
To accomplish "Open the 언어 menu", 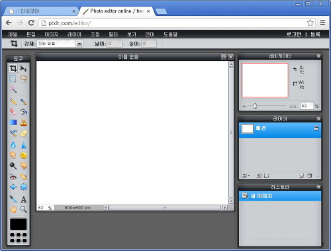I will pyautogui.click(x=150, y=34).
